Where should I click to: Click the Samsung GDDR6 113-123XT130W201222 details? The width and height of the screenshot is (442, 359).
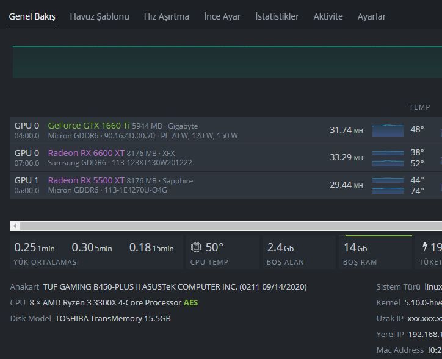pos(120,163)
